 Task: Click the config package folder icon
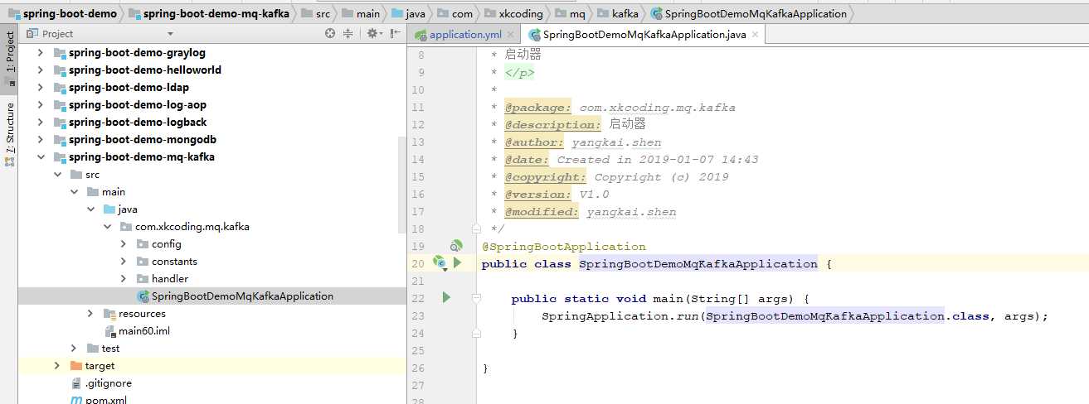point(143,244)
